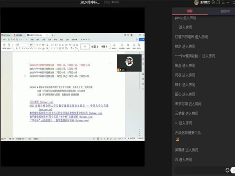Select the 会员专享 ribbon tab
This screenshot has height=176, width=235.
pyautogui.click(x=74, y=40)
